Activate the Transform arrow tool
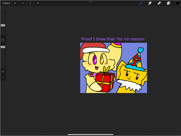Image resolution: width=181 pixels, height=136 pixels. (38, 3)
